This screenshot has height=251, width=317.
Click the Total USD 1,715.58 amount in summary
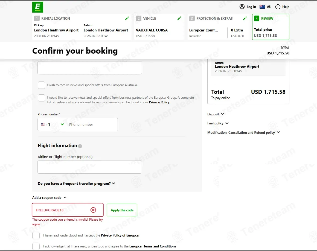pos(268,92)
